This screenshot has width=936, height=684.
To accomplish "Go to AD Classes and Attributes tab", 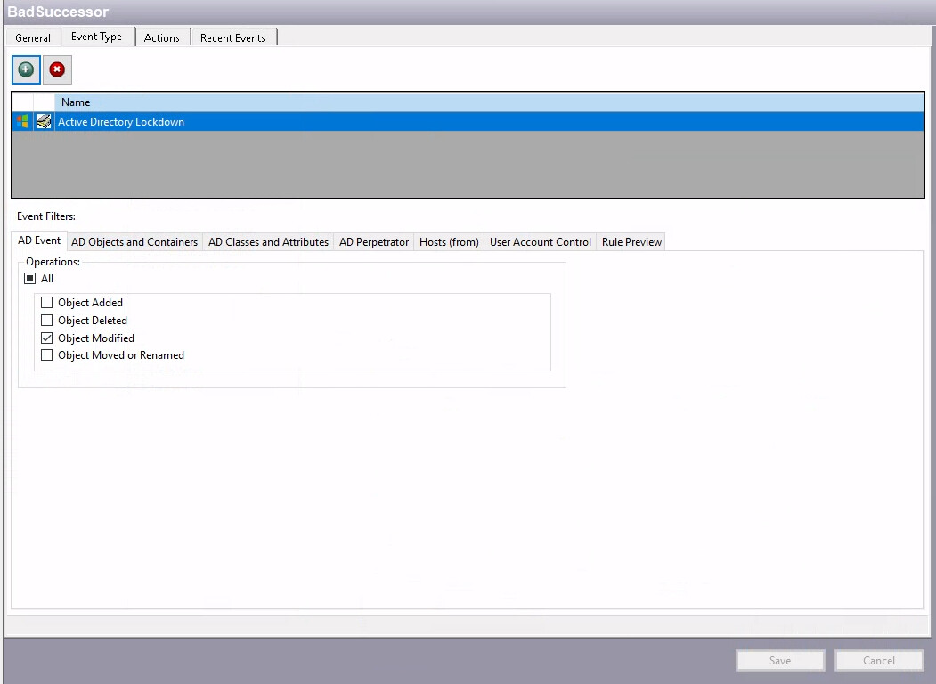I will (x=268, y=242).
